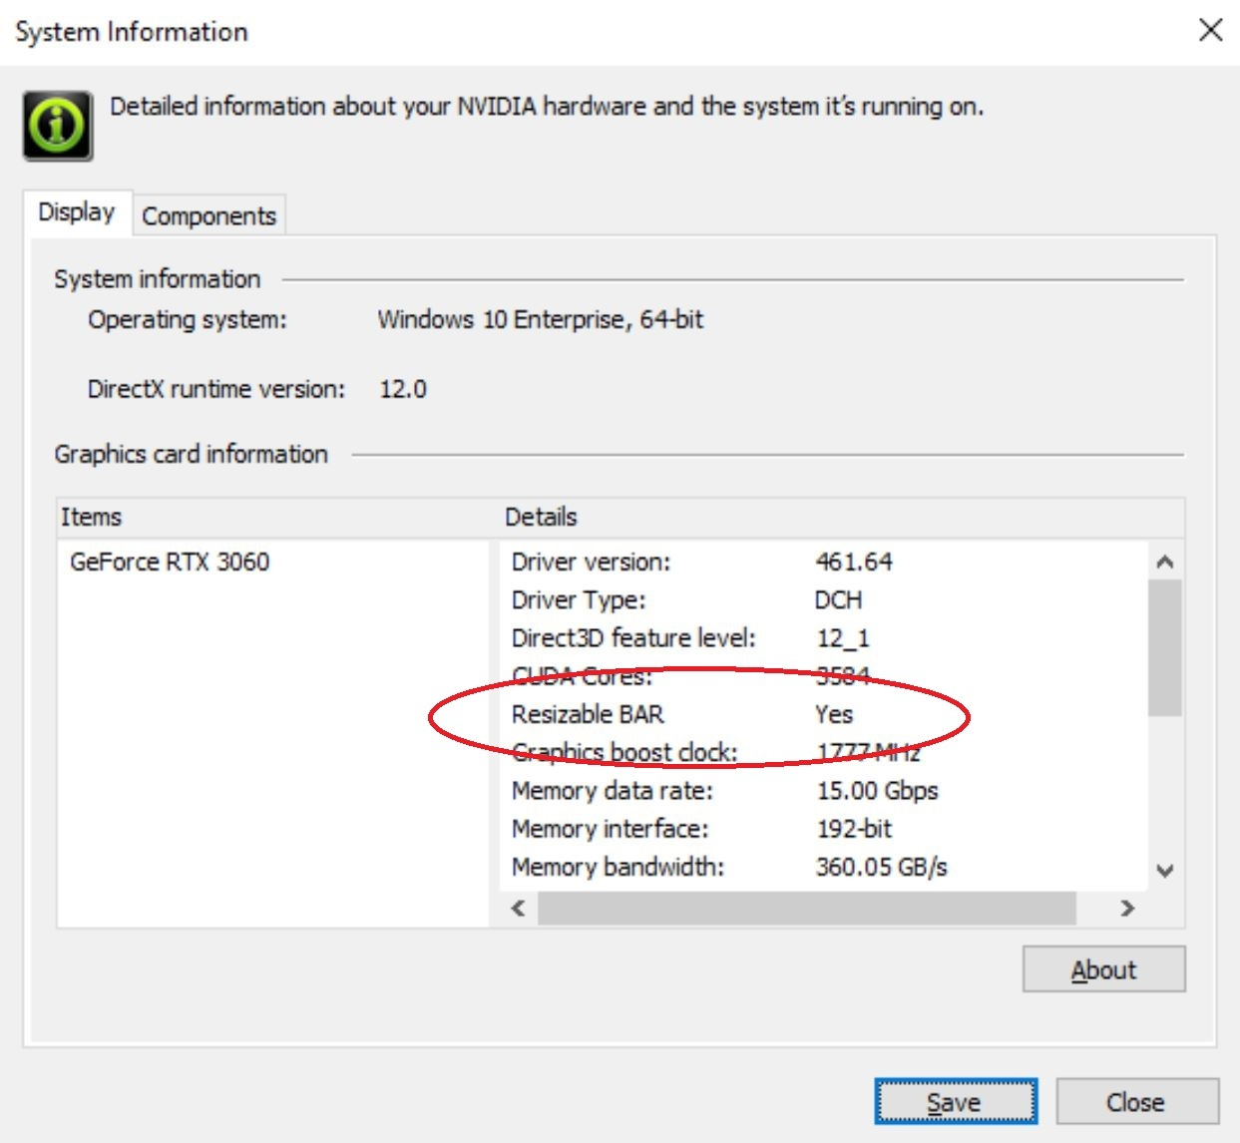This screenshot has width=1240, height=1143.
Task: Click the Graphics card information heading
Action: tap(191, 454)
